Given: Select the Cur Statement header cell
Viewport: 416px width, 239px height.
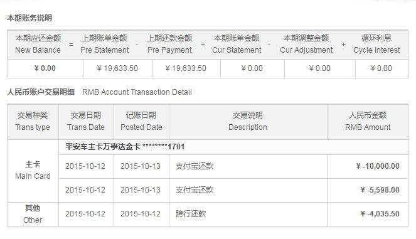Looking at the screenshot, I should click(237, 44).
